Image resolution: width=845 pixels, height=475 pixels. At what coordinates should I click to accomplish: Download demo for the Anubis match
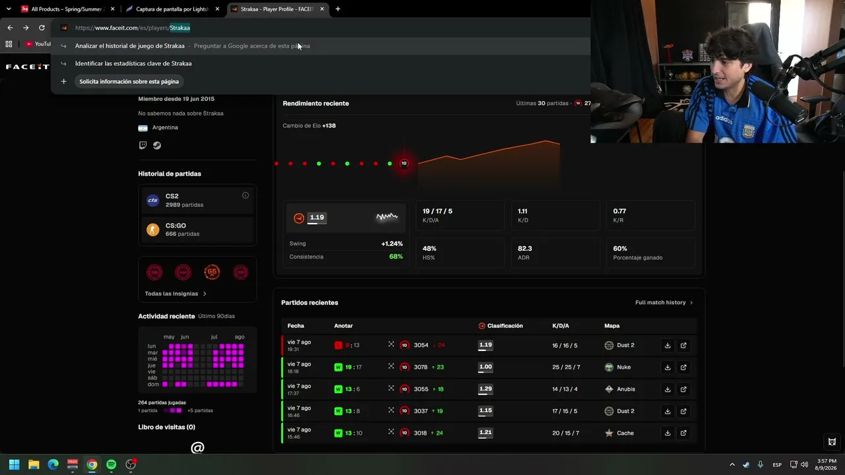coord(667,389)
